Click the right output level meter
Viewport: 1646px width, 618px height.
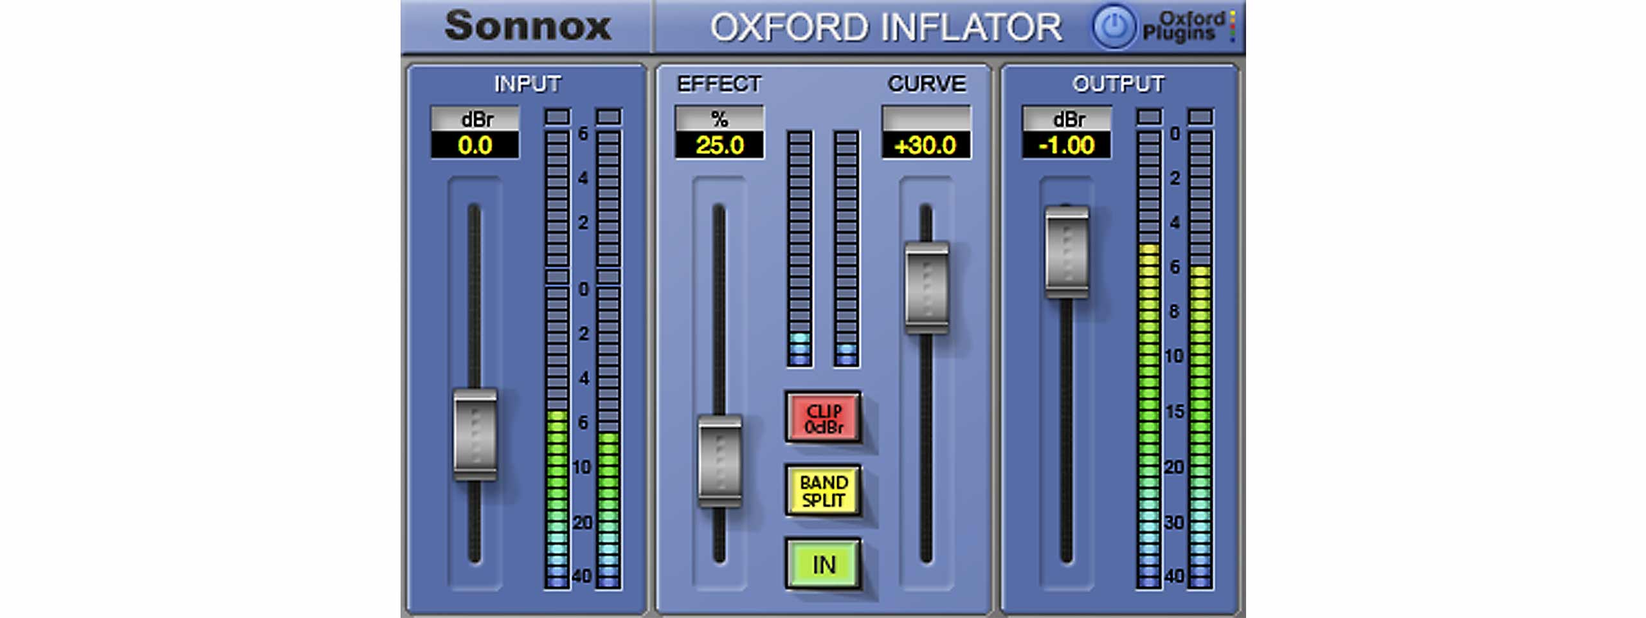click(1200, 360)
